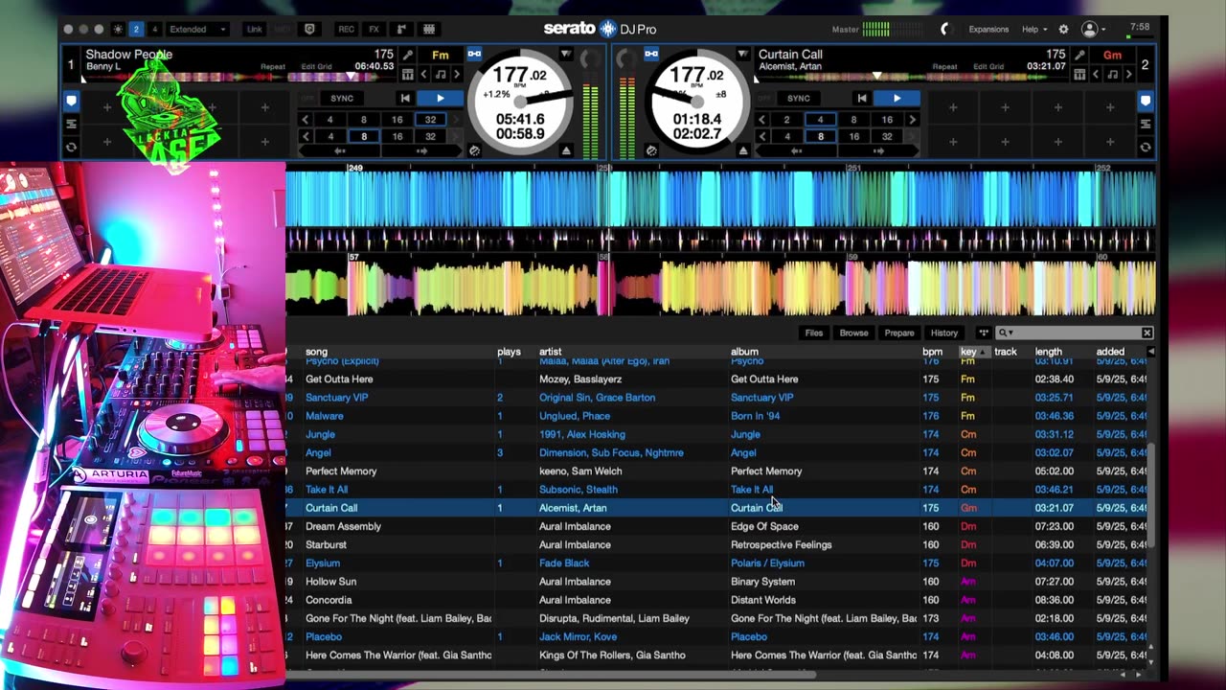Open the History panel
This screenshot has width=1226, height=690.
click(x=944, y=333)
